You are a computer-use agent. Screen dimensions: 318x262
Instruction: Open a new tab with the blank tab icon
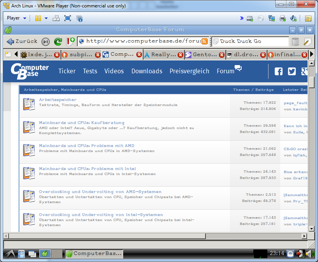tap(8, 55)
